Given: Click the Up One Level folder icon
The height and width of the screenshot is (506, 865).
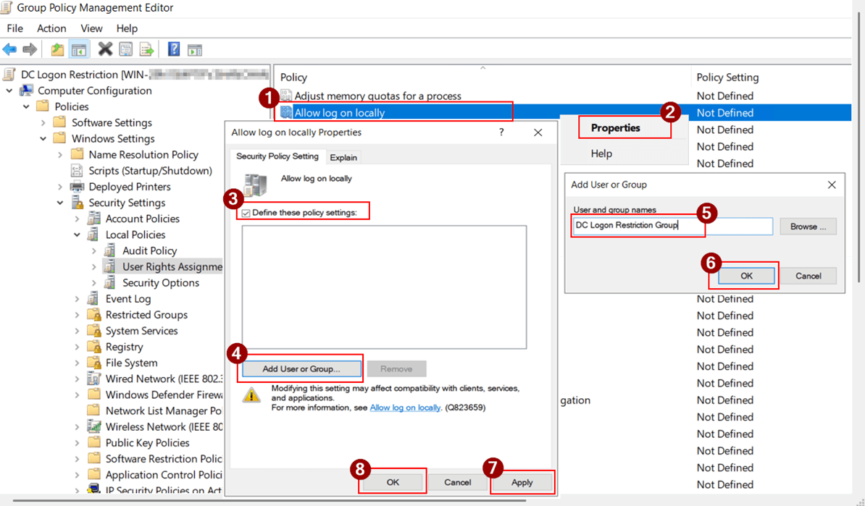Looking at the screenshot, I should (57, 50).
